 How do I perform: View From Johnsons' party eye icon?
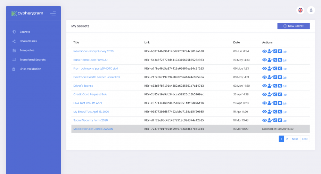click(x=264, y=69)
